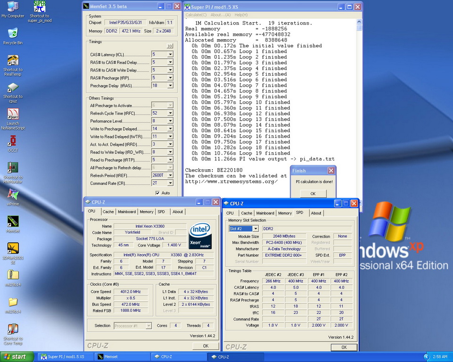Switch to CPU tab in right CPU-Z window

[230, 213]
